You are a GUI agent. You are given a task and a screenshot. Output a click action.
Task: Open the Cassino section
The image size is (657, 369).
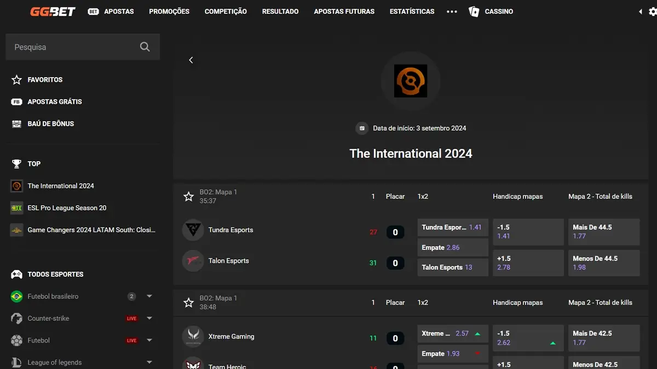[x=499, y=11]
